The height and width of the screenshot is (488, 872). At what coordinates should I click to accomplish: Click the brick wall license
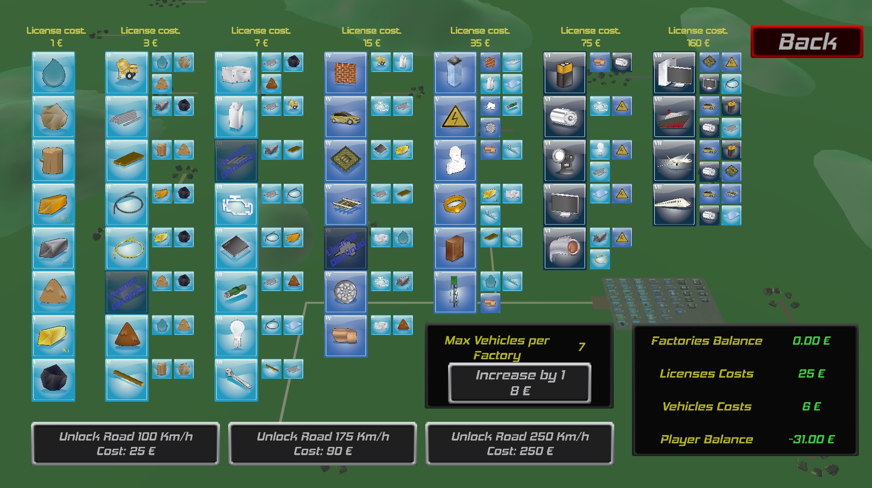pyautogui.click(x=346, y=73)
